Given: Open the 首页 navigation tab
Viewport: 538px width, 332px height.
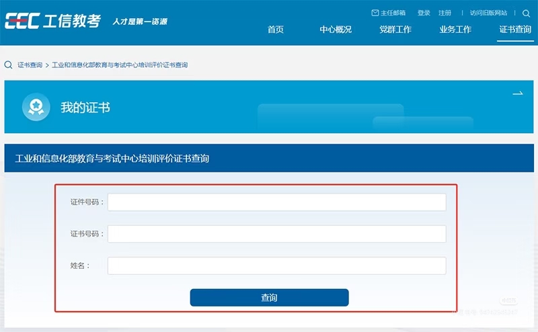Looking at the screenshot, I should [276, 30].
